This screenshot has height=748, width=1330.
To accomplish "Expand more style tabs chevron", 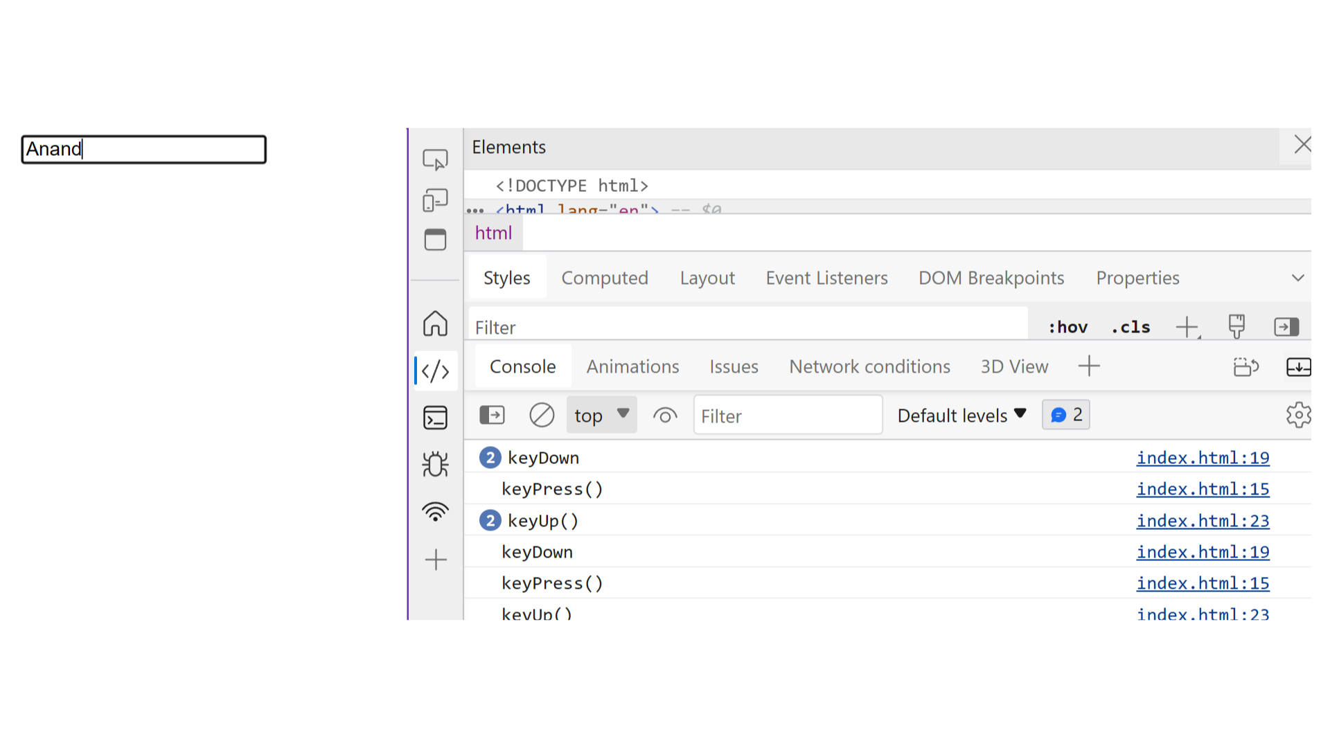I will (1297, 278).
